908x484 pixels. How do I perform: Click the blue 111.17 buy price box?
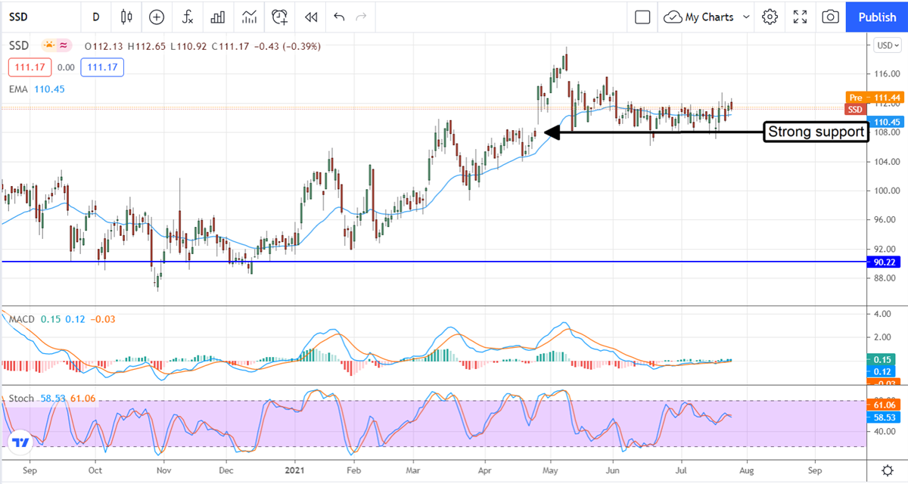[103, 67]
